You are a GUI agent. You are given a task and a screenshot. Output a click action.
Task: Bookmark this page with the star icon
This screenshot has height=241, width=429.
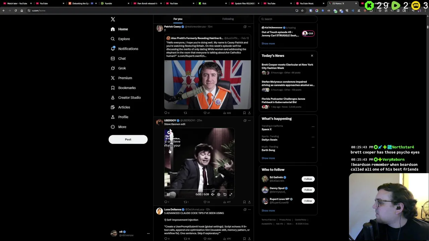[x=302, y=11]
